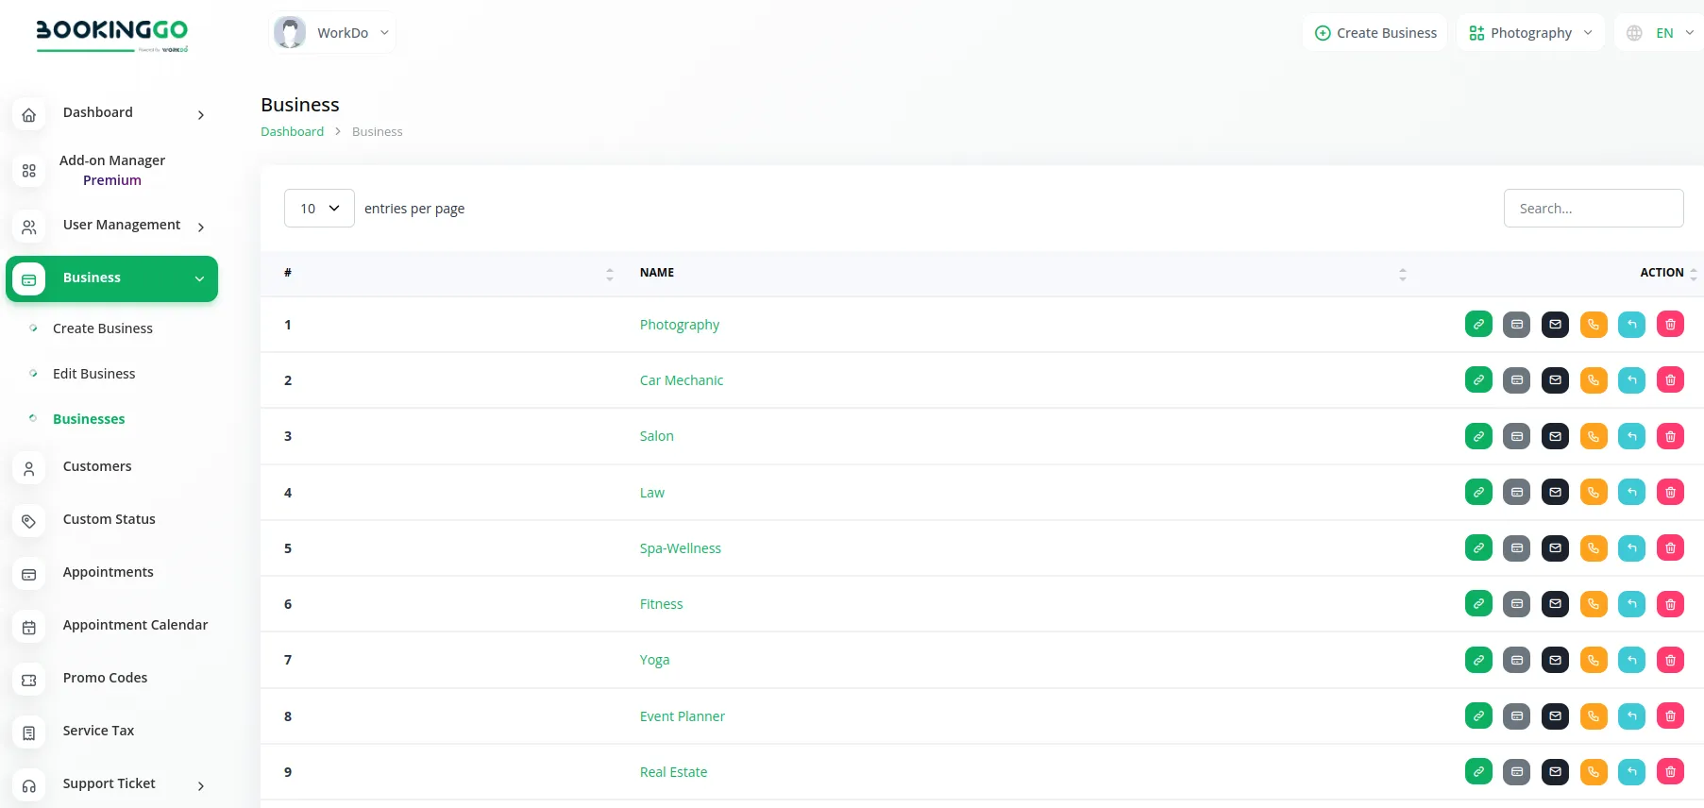Viewport: 1704px width, 808px height.
Task: Click the teal reply arrow icon for Photography
Action: (x=1632, y=325)
